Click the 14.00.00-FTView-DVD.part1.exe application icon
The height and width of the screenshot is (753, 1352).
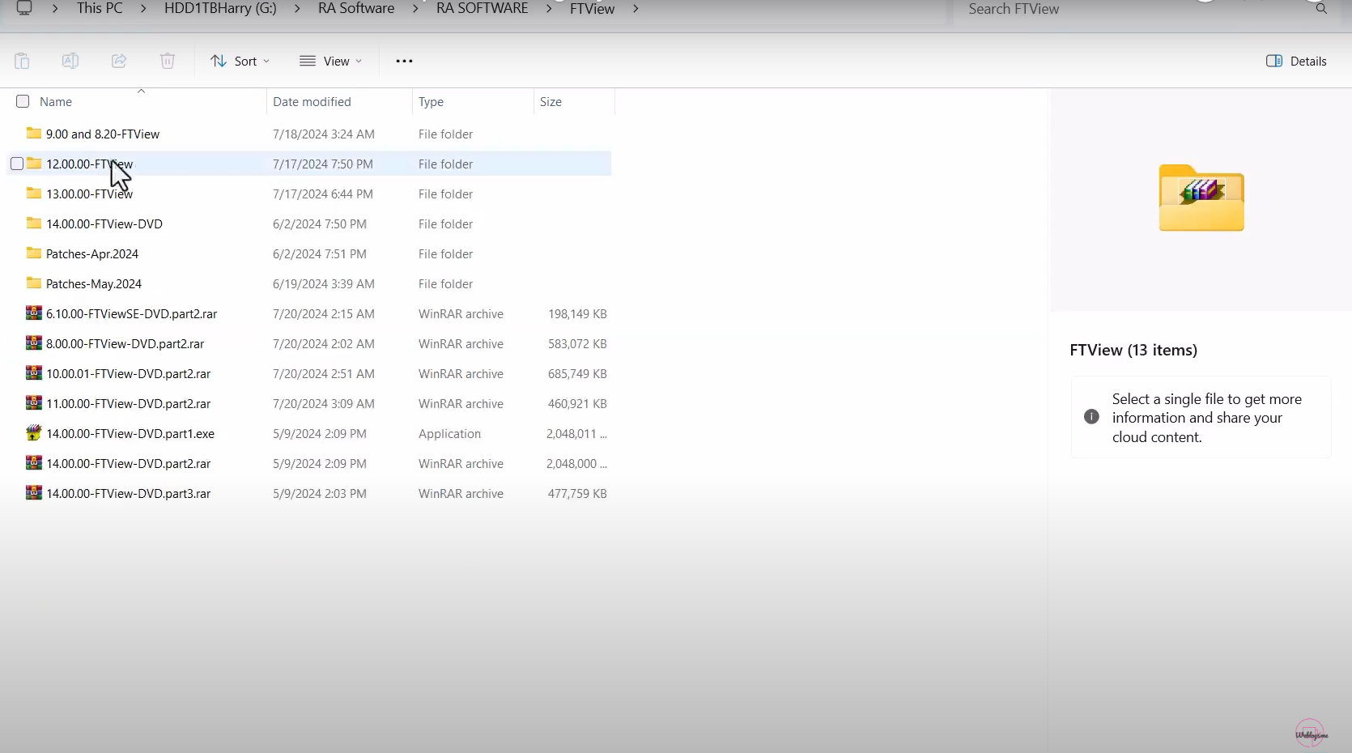(33, 433)
